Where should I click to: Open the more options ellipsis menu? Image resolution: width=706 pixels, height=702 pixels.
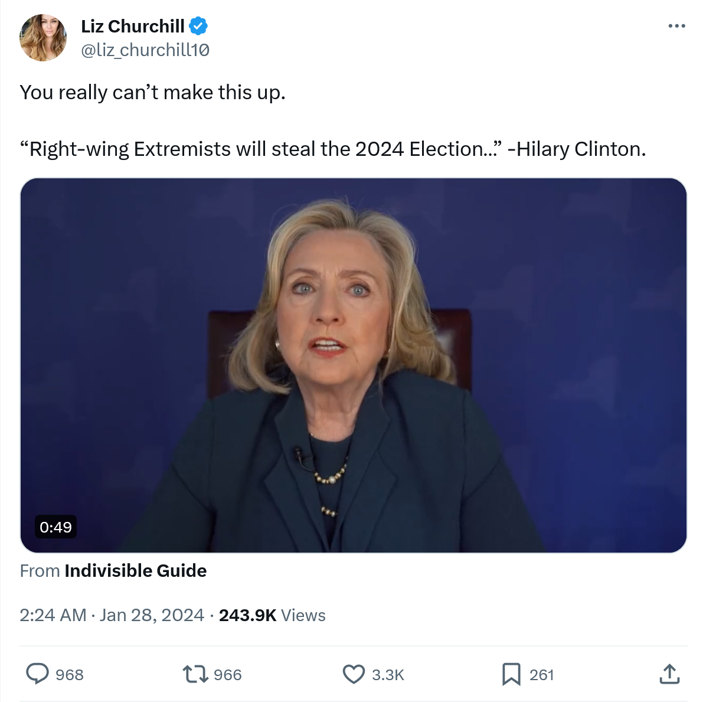(x=676, y=26)
